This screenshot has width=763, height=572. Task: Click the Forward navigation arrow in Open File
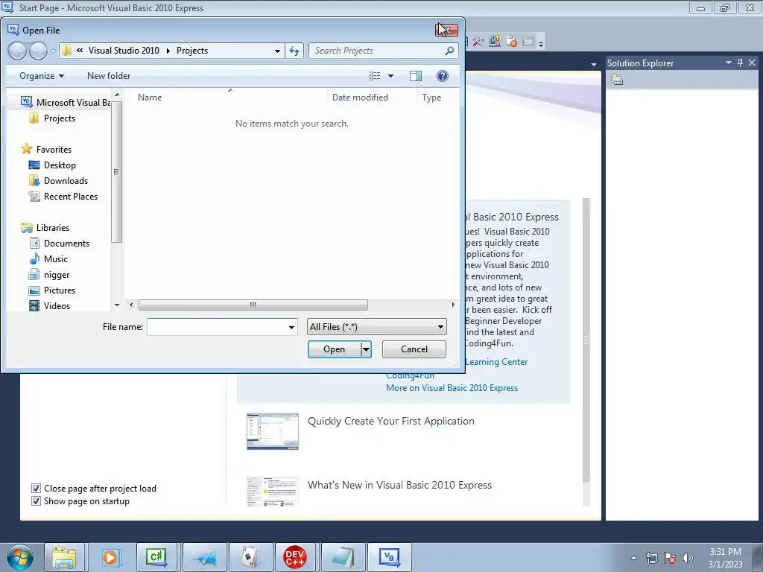39,51
